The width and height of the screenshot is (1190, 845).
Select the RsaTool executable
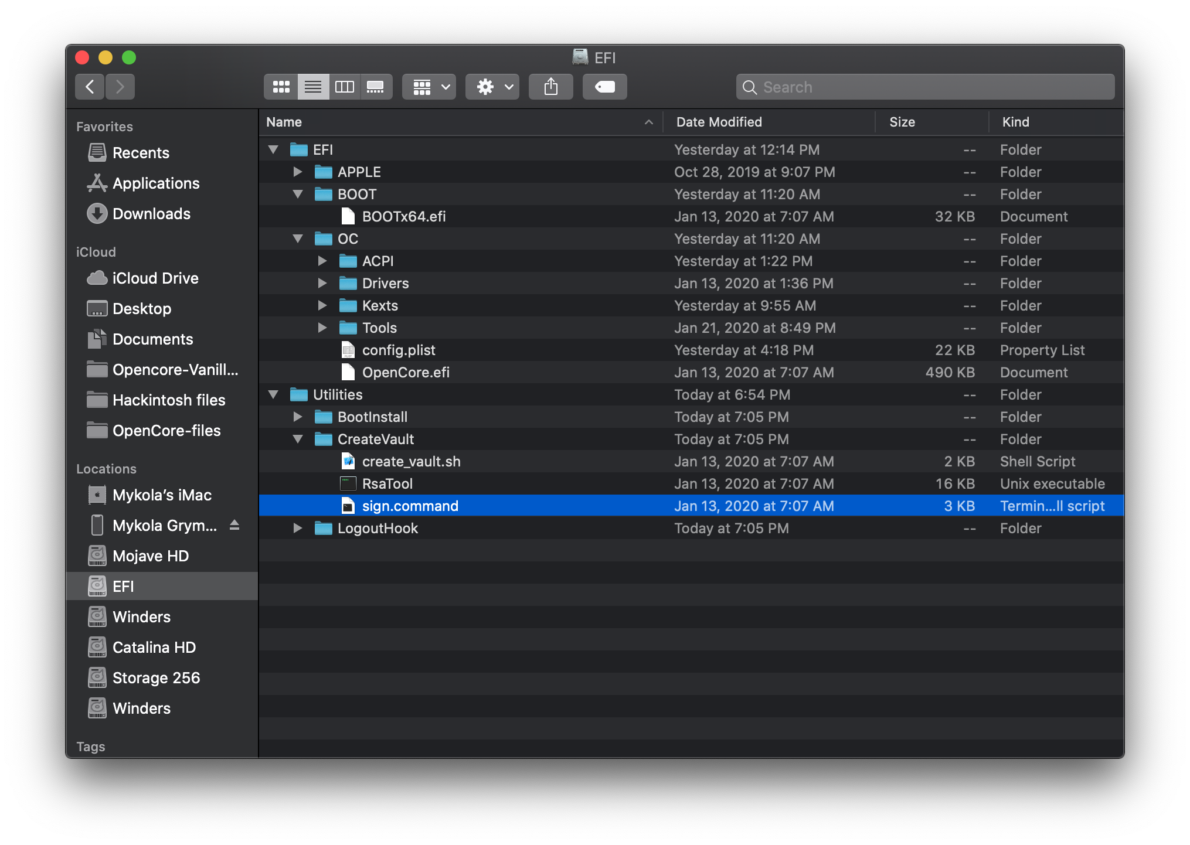pyautogui.click(x=387, y=483)
